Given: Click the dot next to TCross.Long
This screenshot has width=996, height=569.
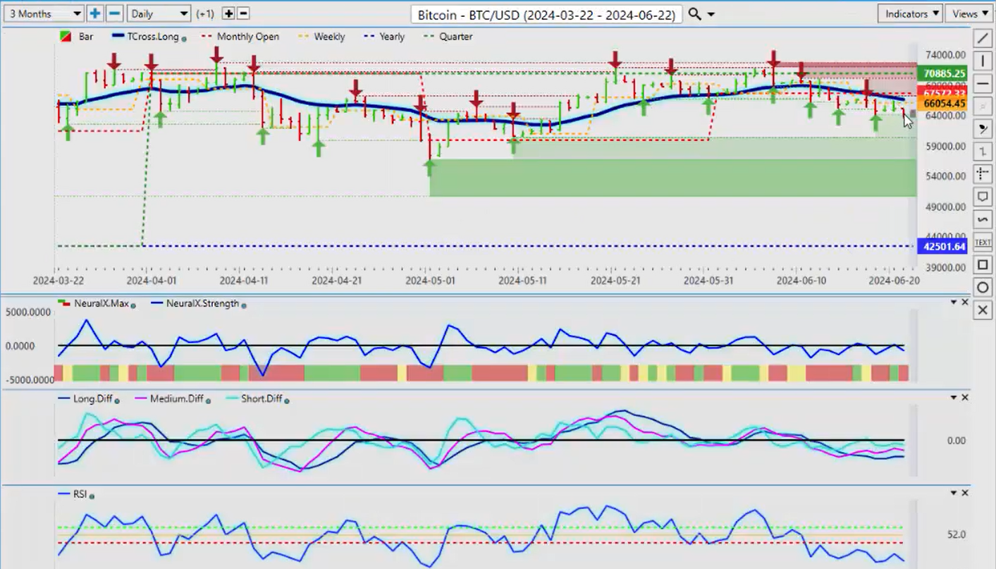Looking at the screenshot, I should pos(184,38).
